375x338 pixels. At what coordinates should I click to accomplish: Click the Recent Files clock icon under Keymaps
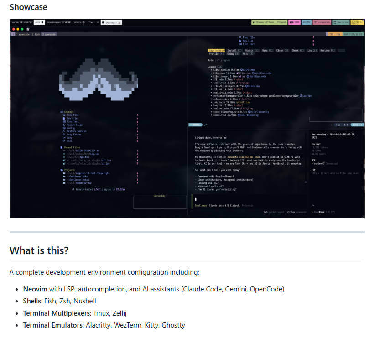point(64,125)
